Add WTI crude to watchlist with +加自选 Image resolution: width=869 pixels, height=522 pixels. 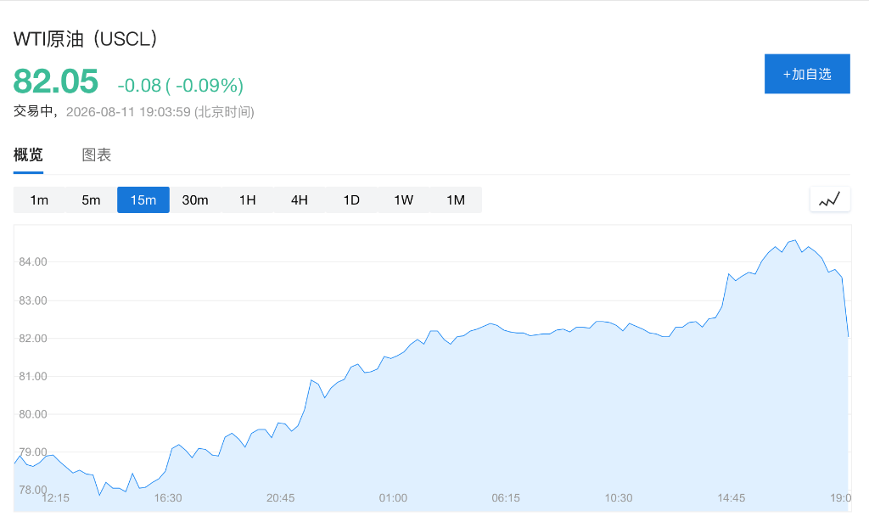807,74
